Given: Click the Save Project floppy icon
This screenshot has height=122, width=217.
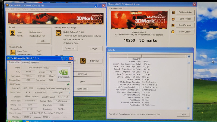Looking at the screenshot, I should coord(173,19).
